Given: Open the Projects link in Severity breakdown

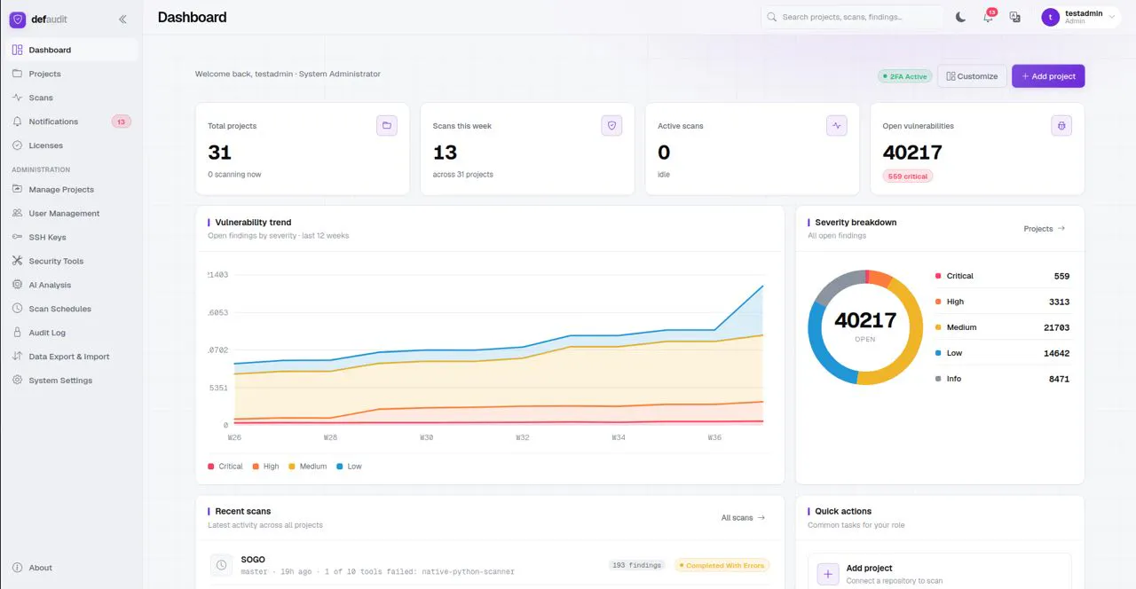Looking at the screenshot, I should click(x=1044, y=229).
